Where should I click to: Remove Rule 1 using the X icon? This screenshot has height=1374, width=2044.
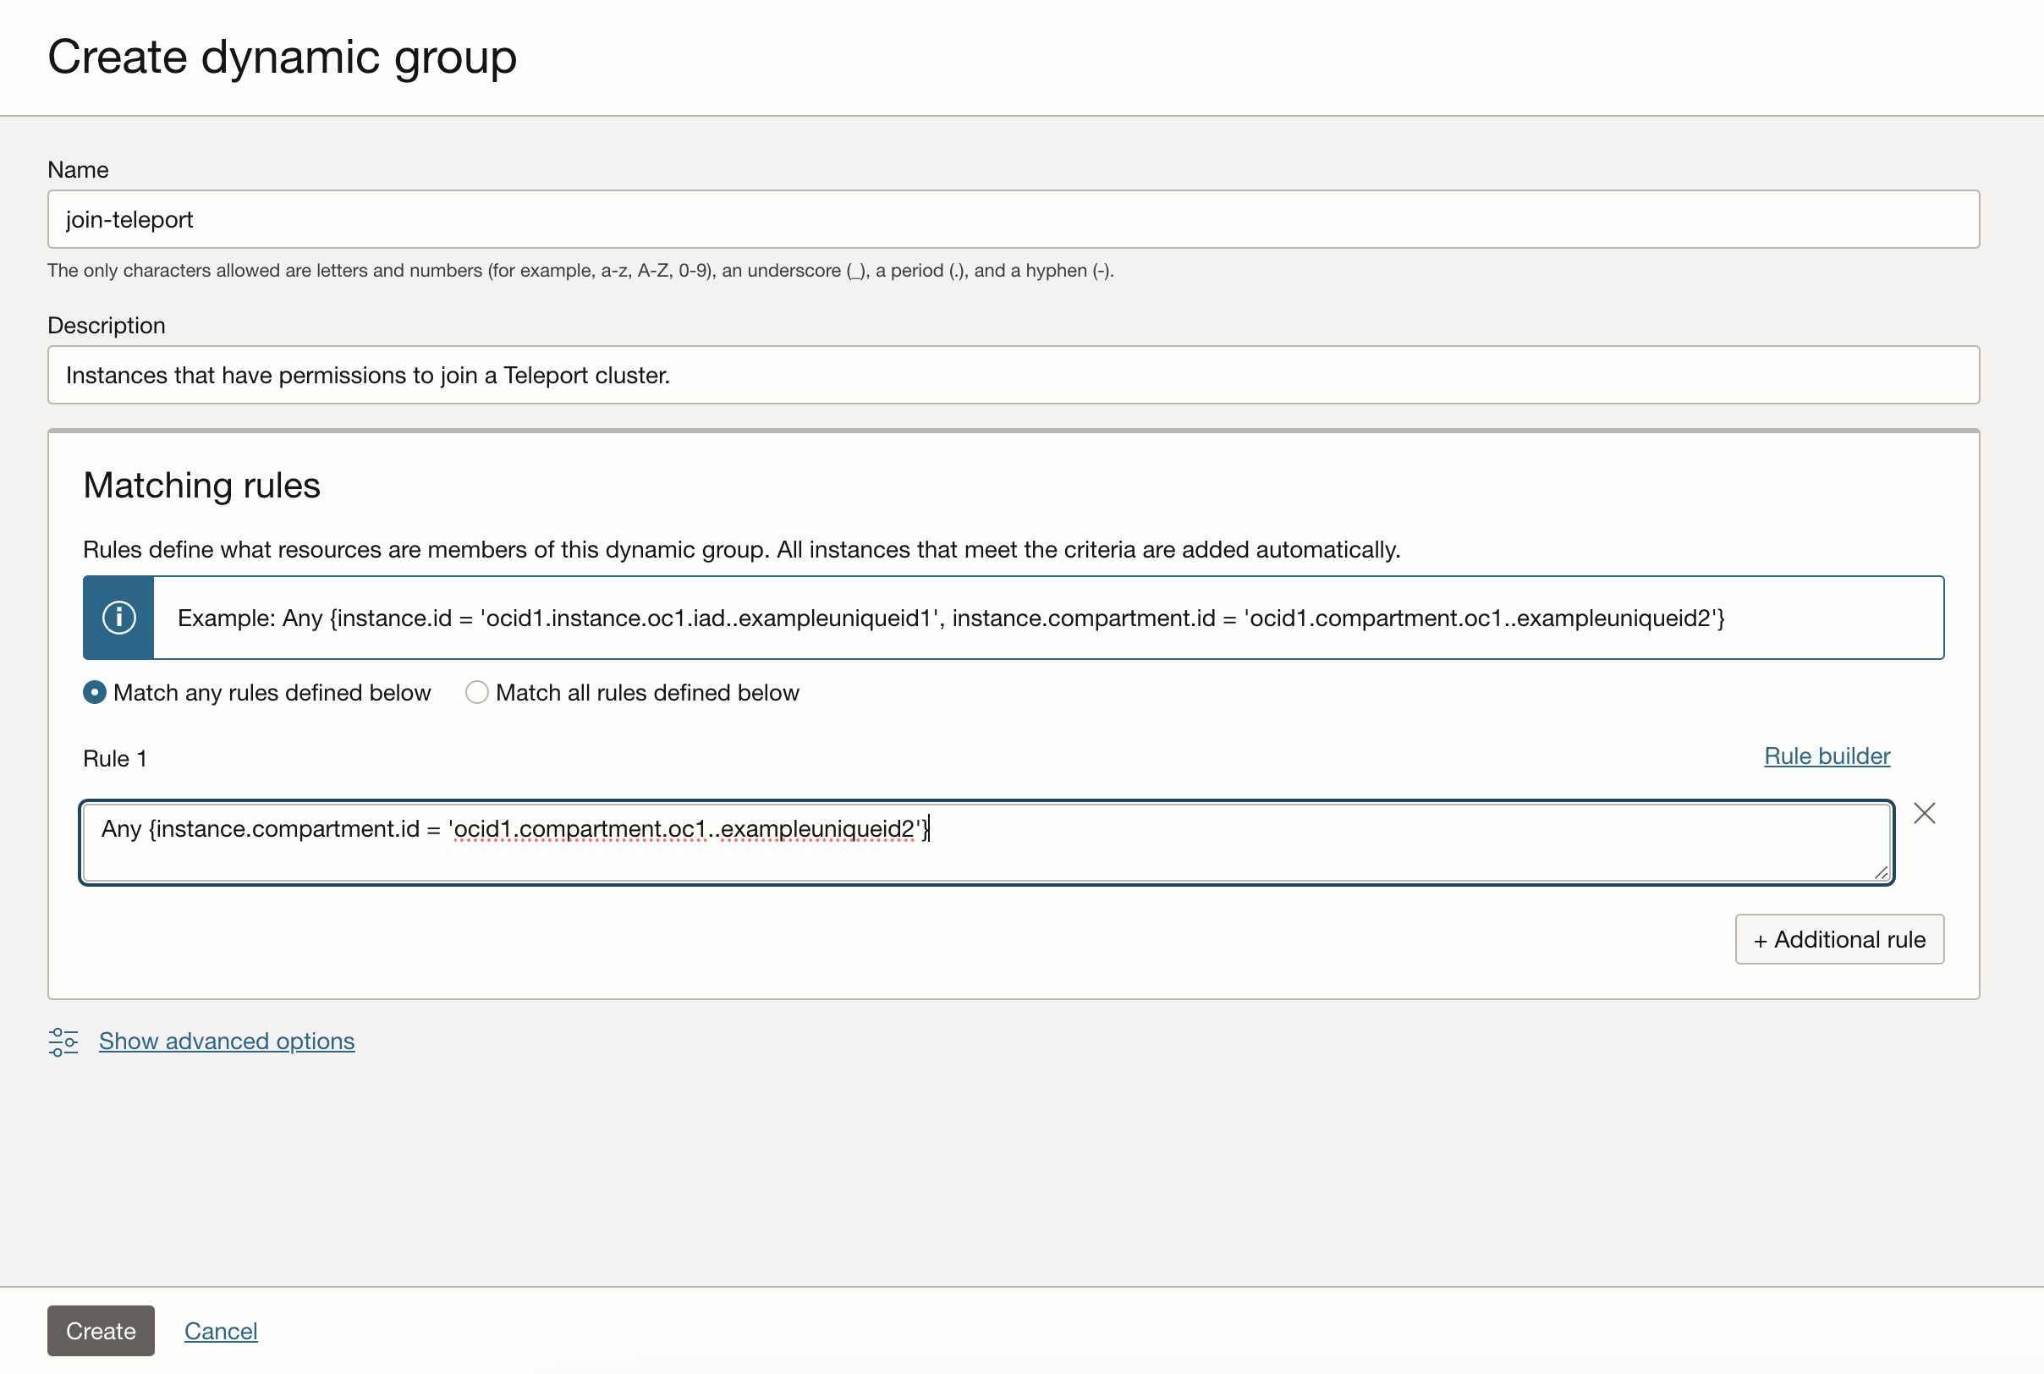pos(1924,812)
